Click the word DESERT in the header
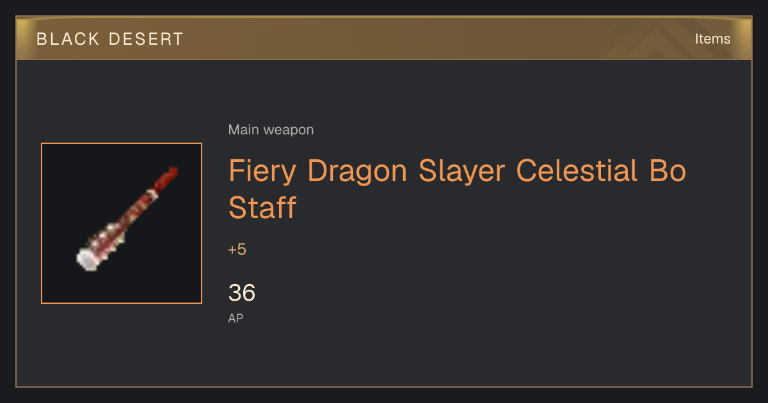This screenshot has height=403, width=768. point(146,39)
